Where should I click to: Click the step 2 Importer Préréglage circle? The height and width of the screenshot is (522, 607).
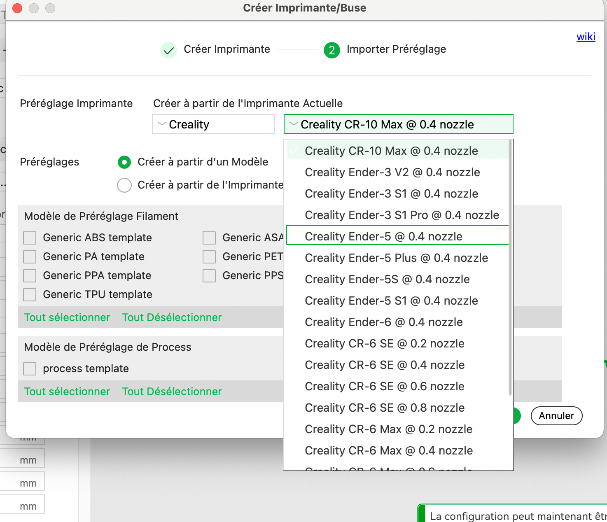332,50
